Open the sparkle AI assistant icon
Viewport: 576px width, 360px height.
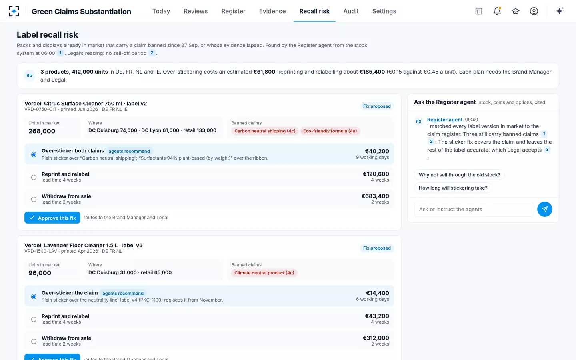560,11
